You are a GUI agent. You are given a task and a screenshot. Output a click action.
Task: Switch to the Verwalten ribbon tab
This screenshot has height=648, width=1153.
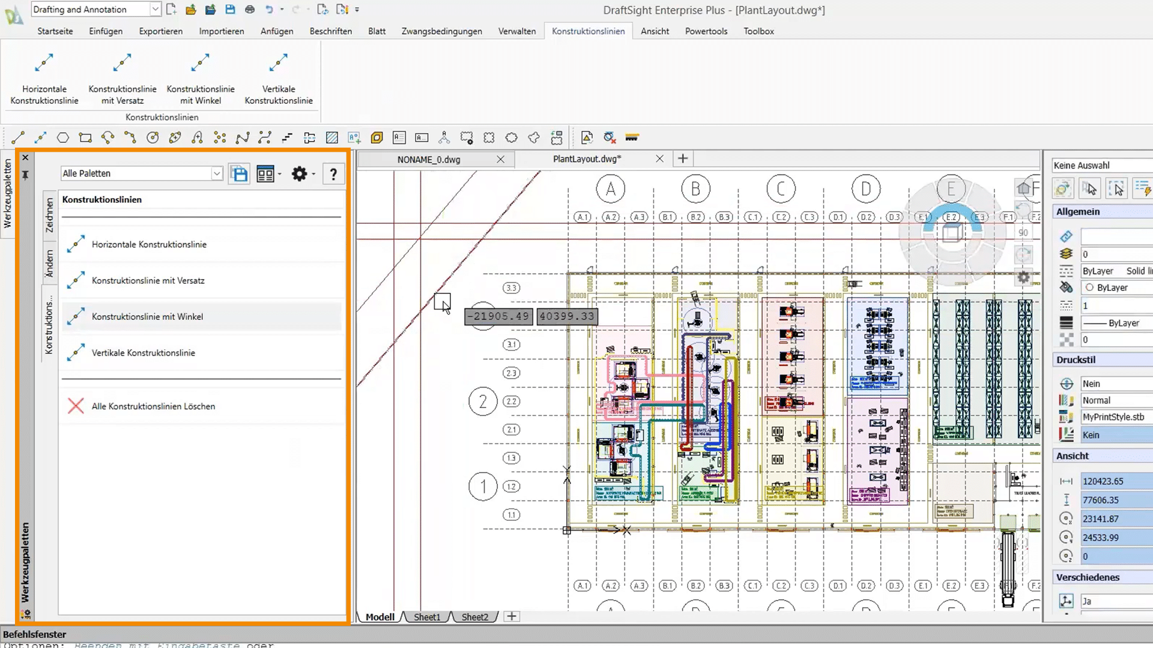[516, 31]
